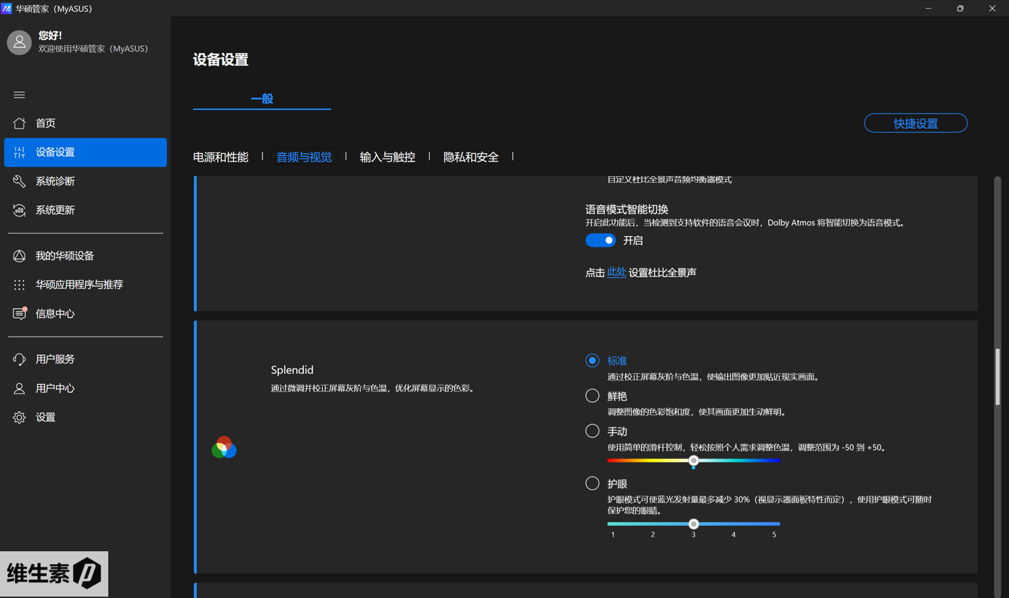This screenshot has height=598, width=1009.
Task: Select the 鲜艳 radio option
Action: (x=592, y=396)
